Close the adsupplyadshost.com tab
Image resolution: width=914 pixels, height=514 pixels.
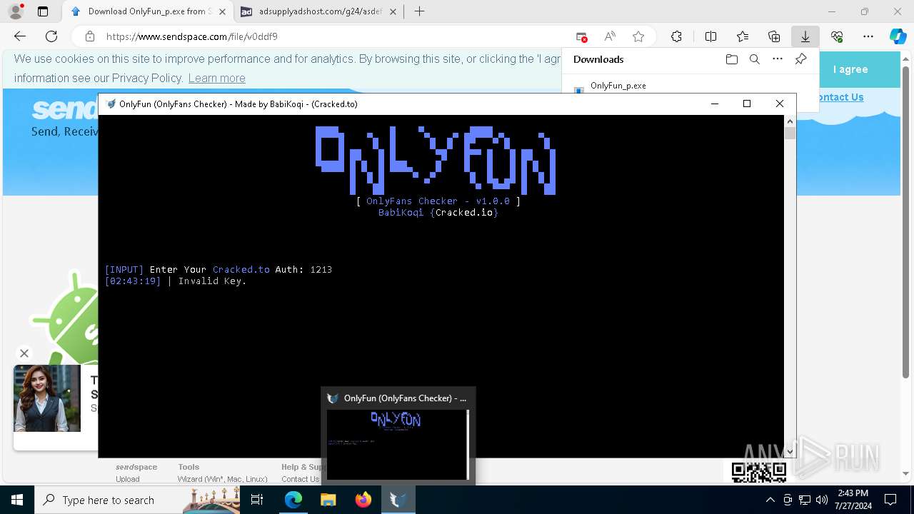click(394, 11)
